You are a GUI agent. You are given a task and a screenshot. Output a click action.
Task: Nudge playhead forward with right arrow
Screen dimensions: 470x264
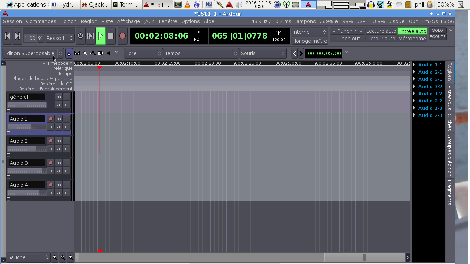(x=301, y=53)
